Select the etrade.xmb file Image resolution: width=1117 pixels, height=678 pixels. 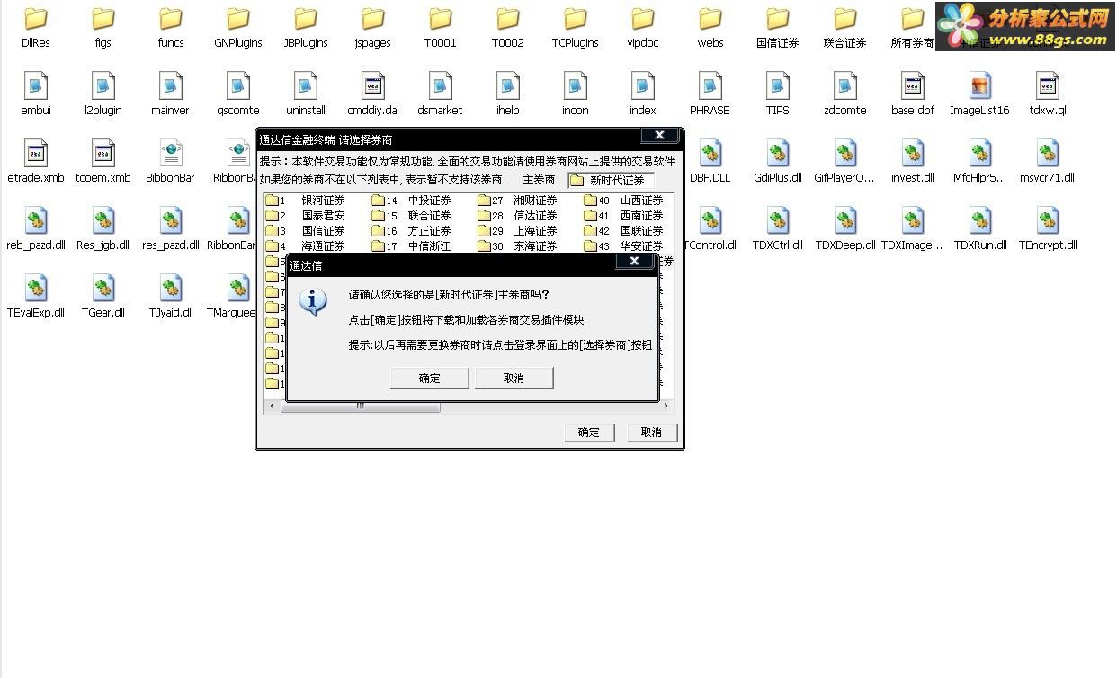[x=36, y=161]
